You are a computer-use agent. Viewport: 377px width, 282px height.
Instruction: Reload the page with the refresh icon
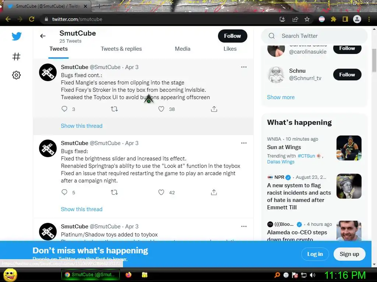32,19
